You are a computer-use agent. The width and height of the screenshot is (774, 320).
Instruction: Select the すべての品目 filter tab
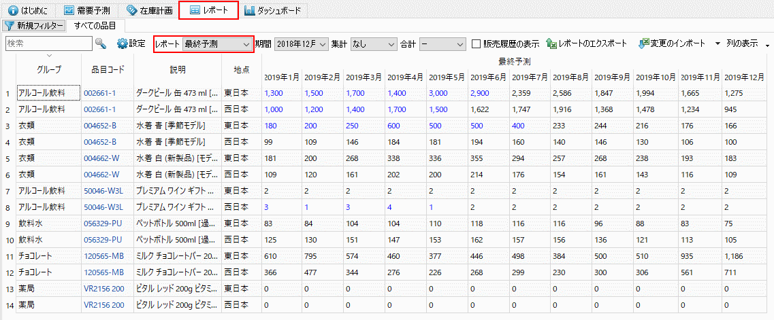pyautogui.click(x=95, y=26)
